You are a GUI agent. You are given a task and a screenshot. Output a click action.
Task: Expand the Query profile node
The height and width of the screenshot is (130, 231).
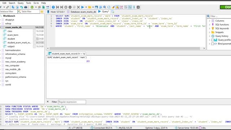tap(209, 40)
